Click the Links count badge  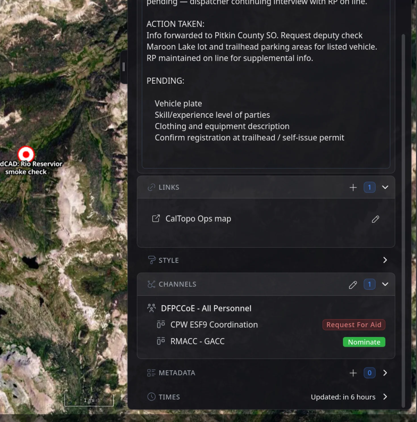tap(369, 187)
